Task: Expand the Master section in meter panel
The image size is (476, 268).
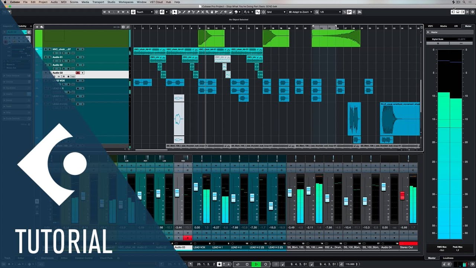Action: 428,32
